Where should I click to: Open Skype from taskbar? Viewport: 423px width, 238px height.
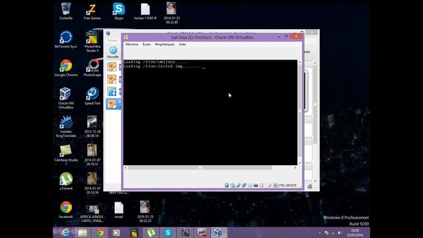167,233
